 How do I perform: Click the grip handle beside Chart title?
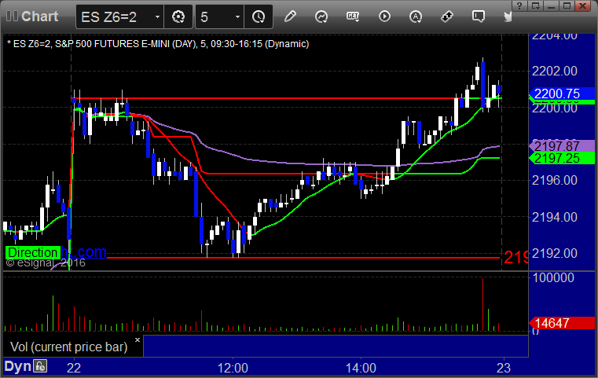[x=12, y=16]
